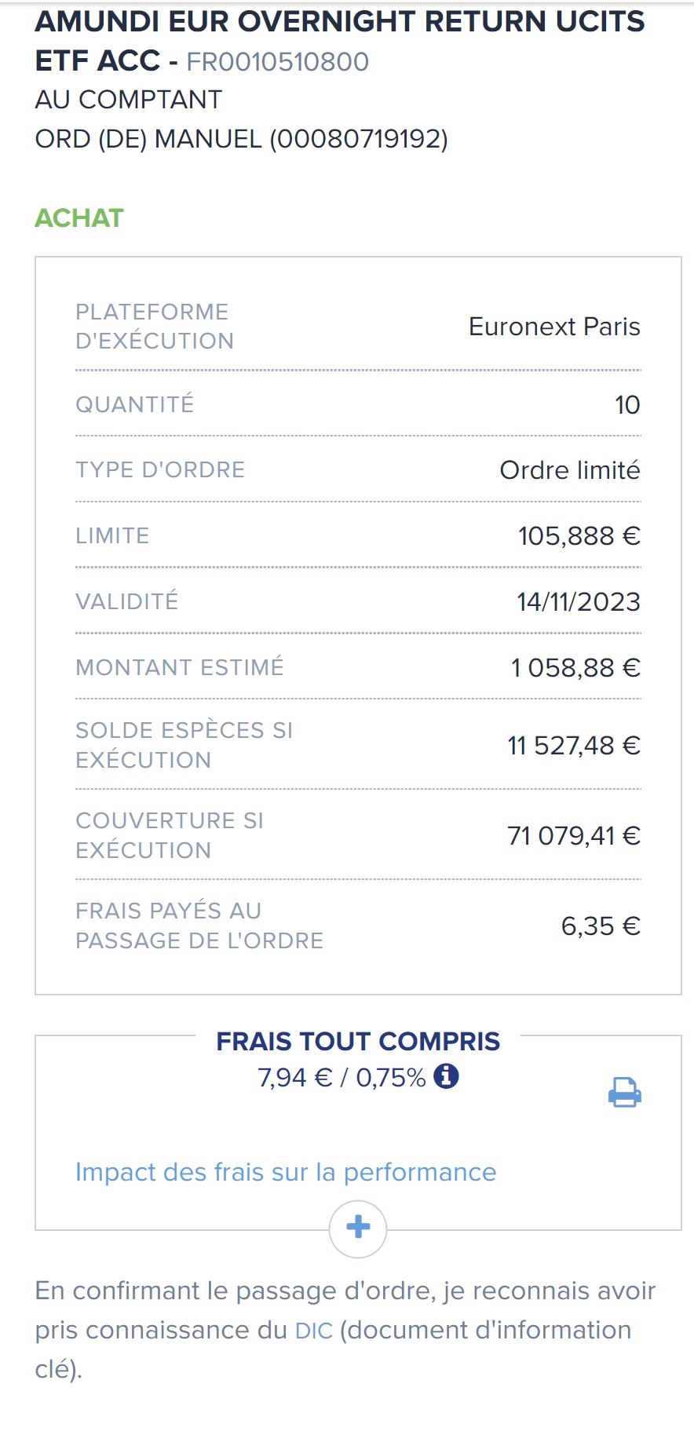The height and width of the screenshot is (1446, 694).
Task: Click the coverage value 71 079,41 €
Action: (x=574, y=835)
